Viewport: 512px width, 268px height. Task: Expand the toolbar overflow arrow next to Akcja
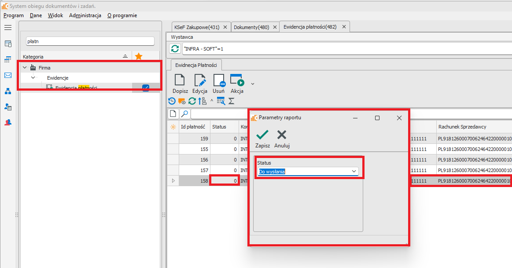[x=253, y=83]
